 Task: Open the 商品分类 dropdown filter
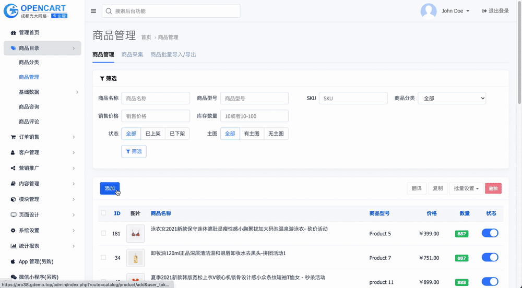click(452, 98)
